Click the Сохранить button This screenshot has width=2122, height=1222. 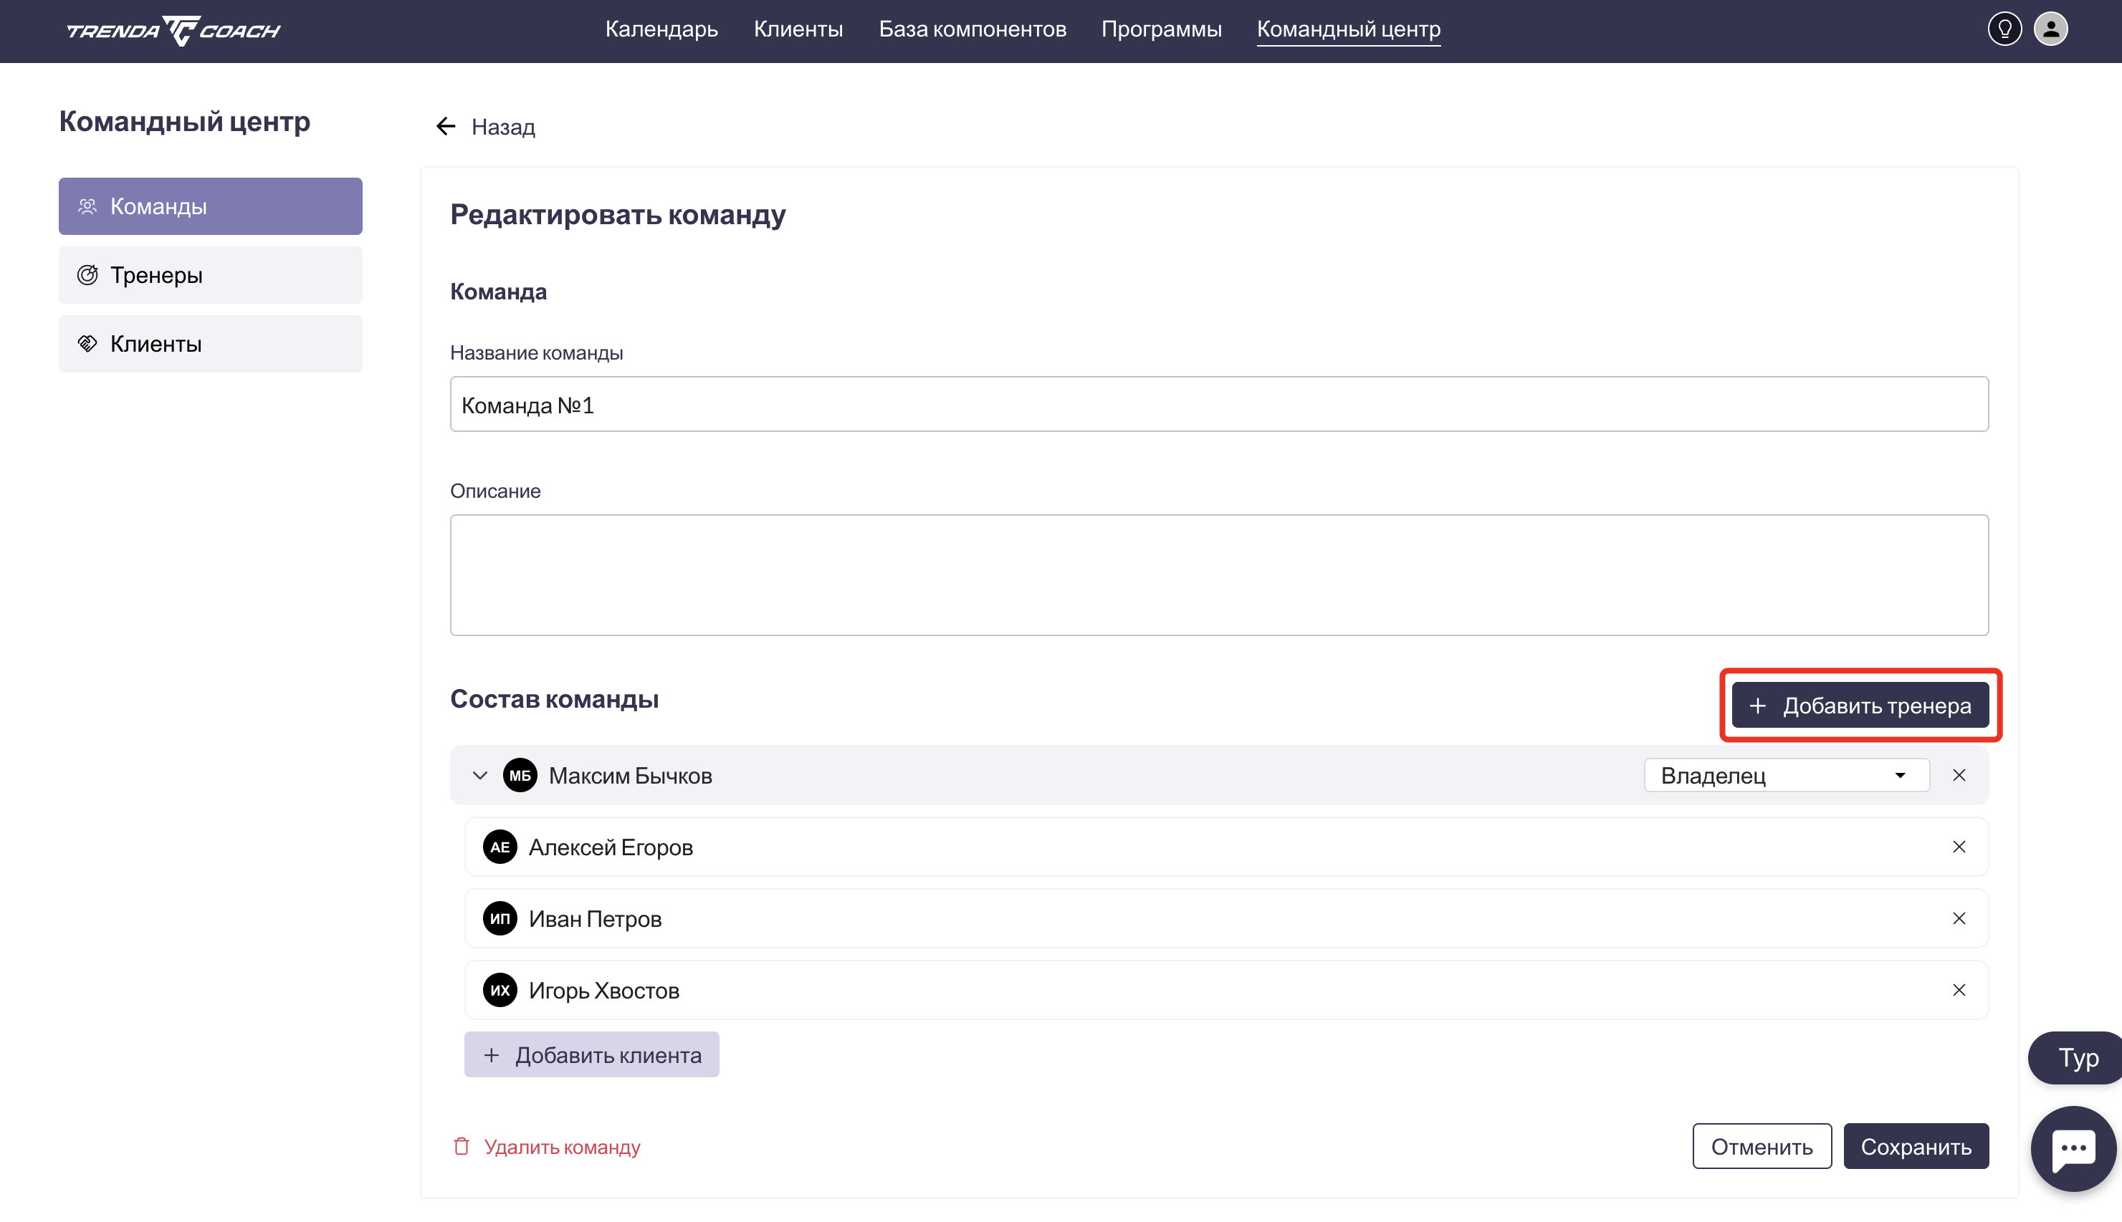tap(1915, 1145)
